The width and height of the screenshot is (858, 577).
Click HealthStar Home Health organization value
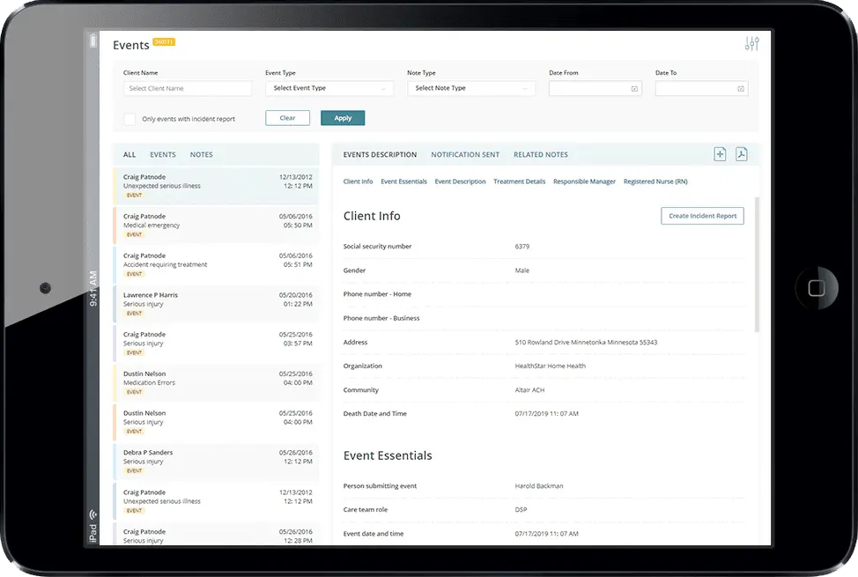pyautogui.click(x=550, y=366)
